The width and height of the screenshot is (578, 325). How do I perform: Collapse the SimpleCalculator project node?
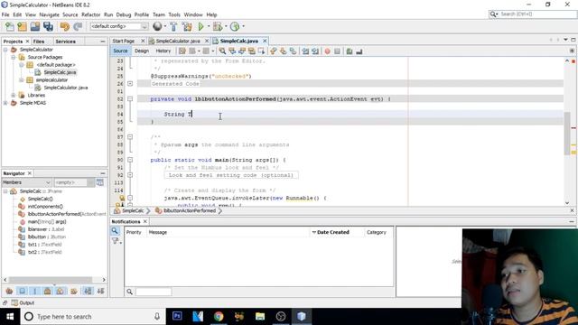[x=5, y=50]
